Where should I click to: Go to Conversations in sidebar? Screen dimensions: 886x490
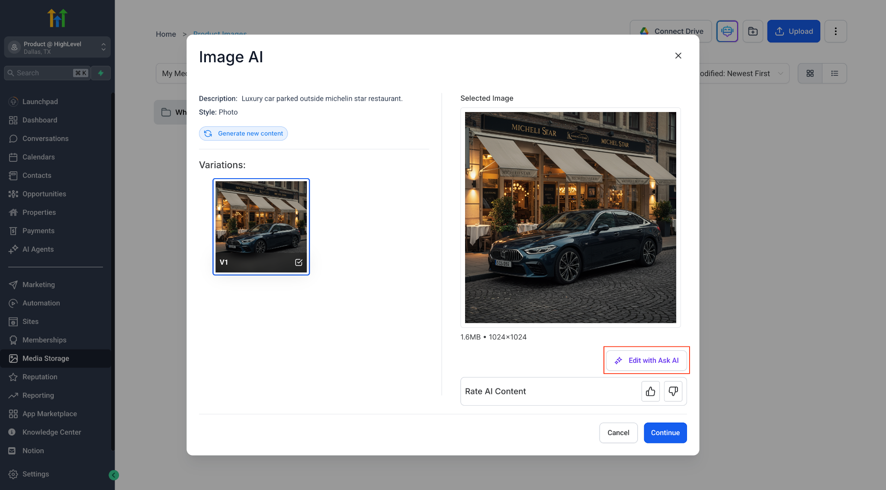45,138
